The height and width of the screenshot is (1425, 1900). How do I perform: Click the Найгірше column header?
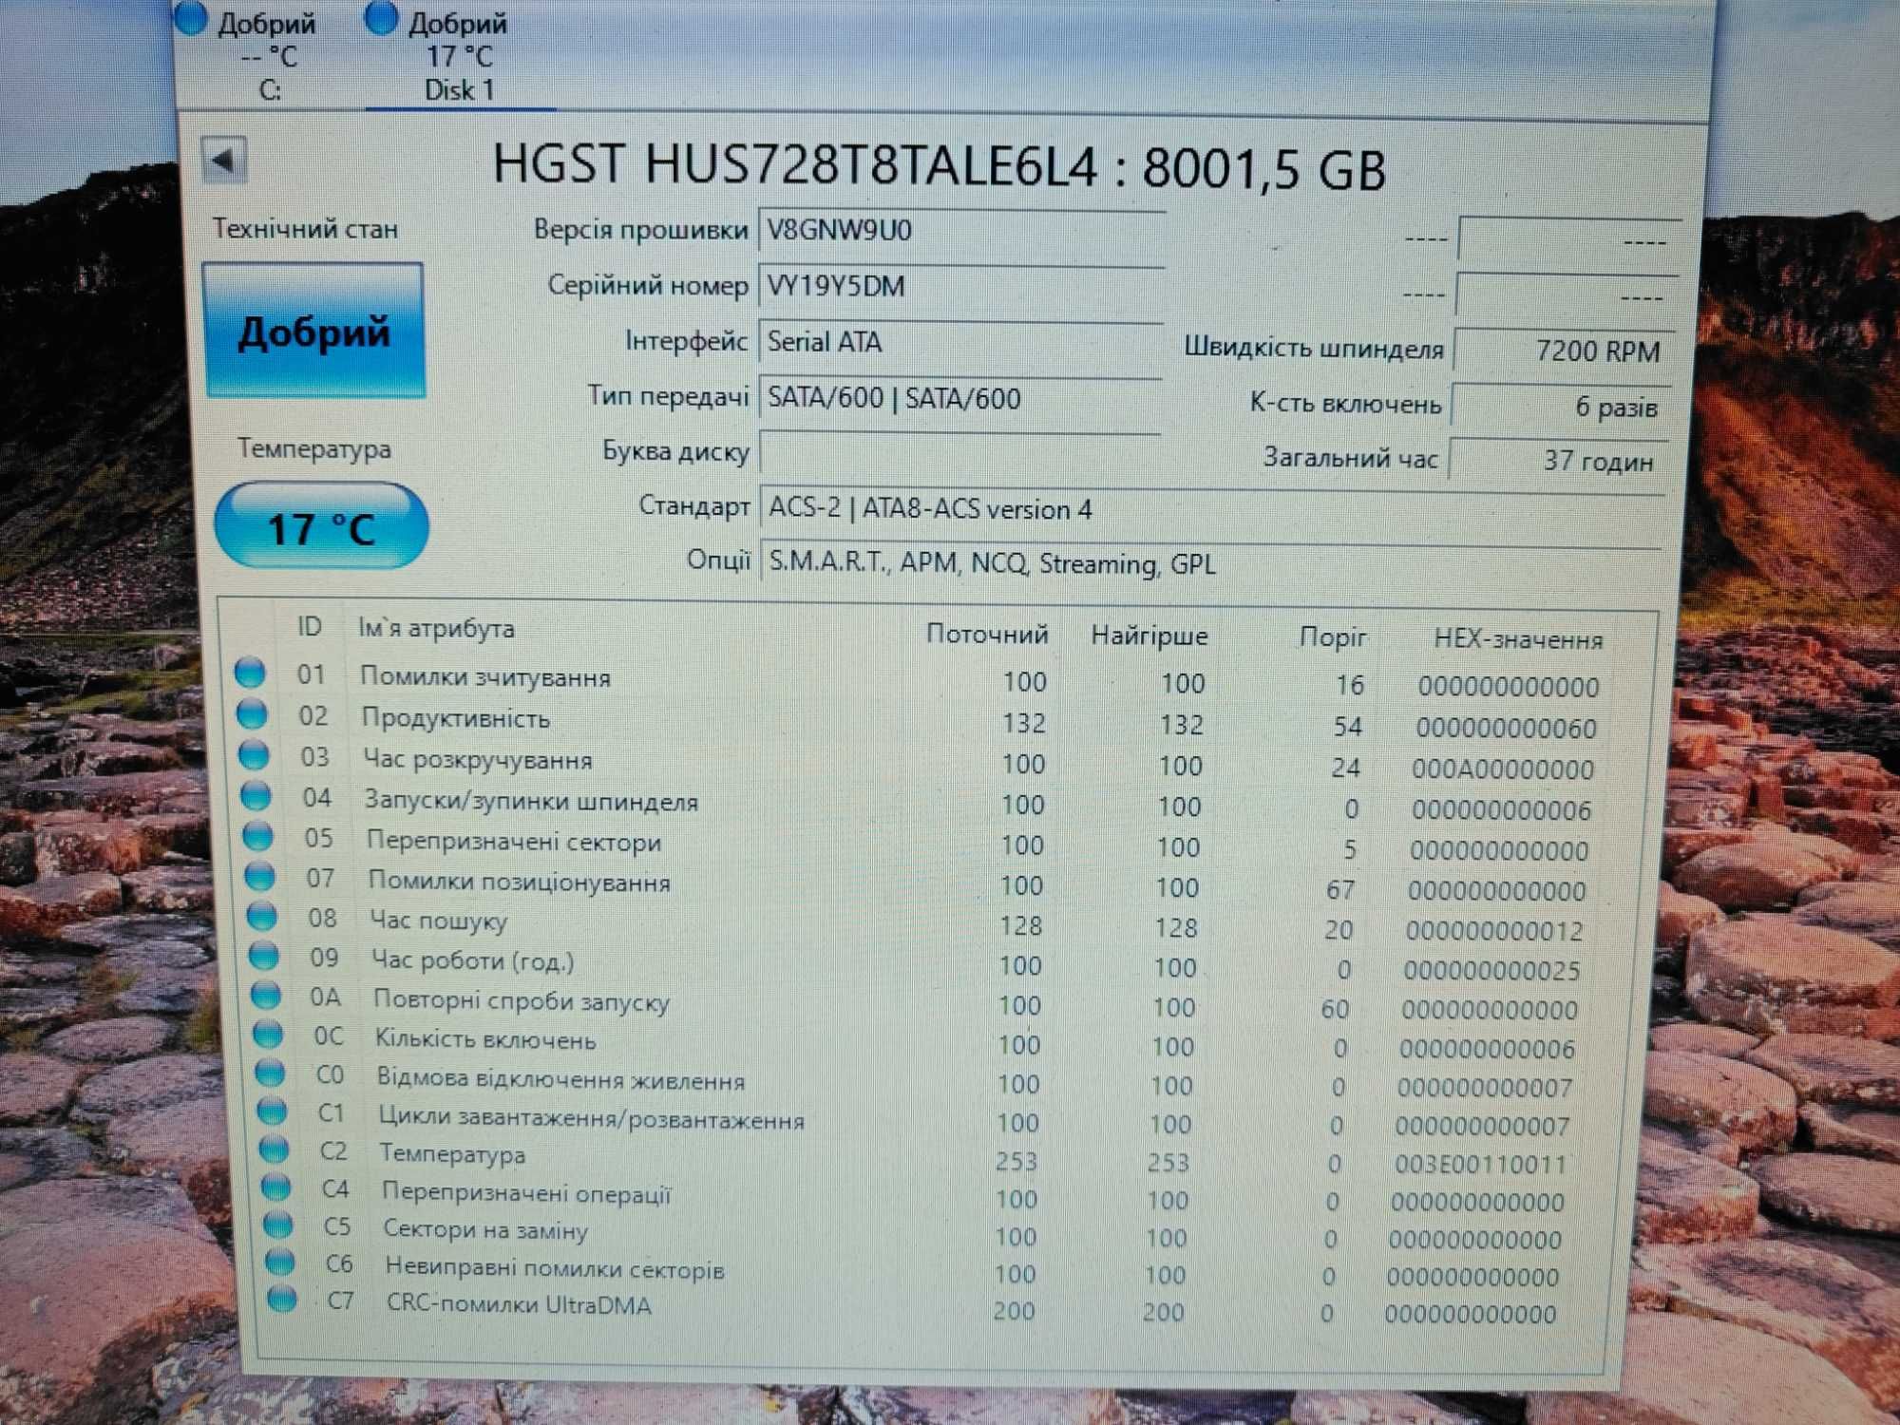(x=1149, y=636)
